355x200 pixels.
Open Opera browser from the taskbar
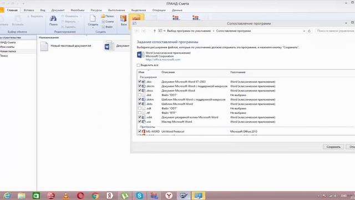(x=80, y=196)
